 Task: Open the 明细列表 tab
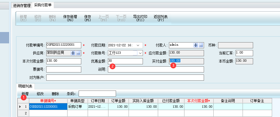click(25, 86)
